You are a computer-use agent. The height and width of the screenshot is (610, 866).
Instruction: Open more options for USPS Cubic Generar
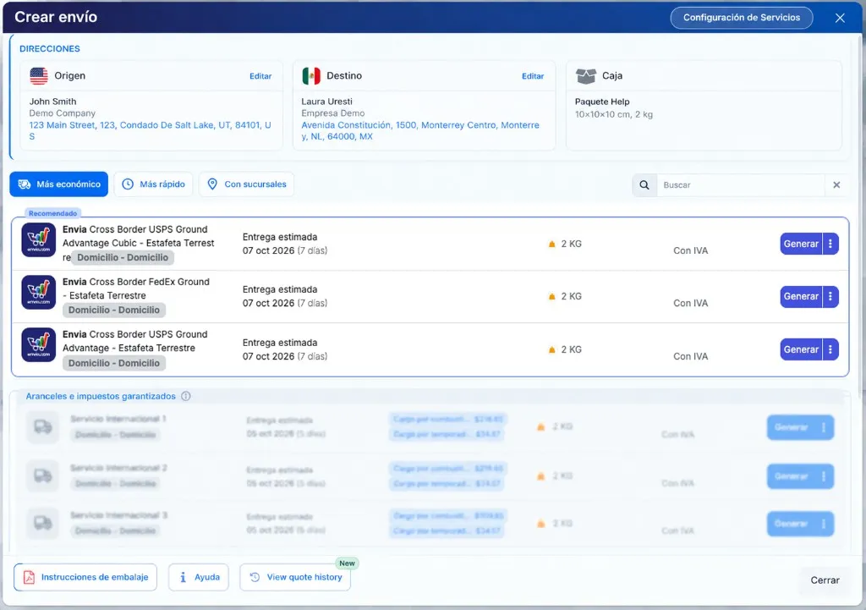tap(830, 244)
